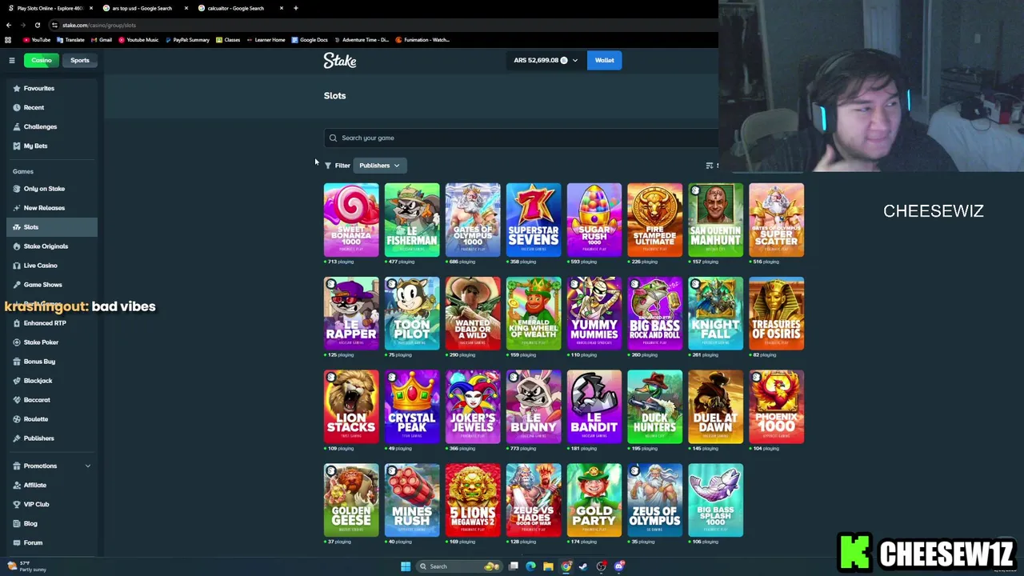Click the Only on Stake sidebar icon

[17, 189]
